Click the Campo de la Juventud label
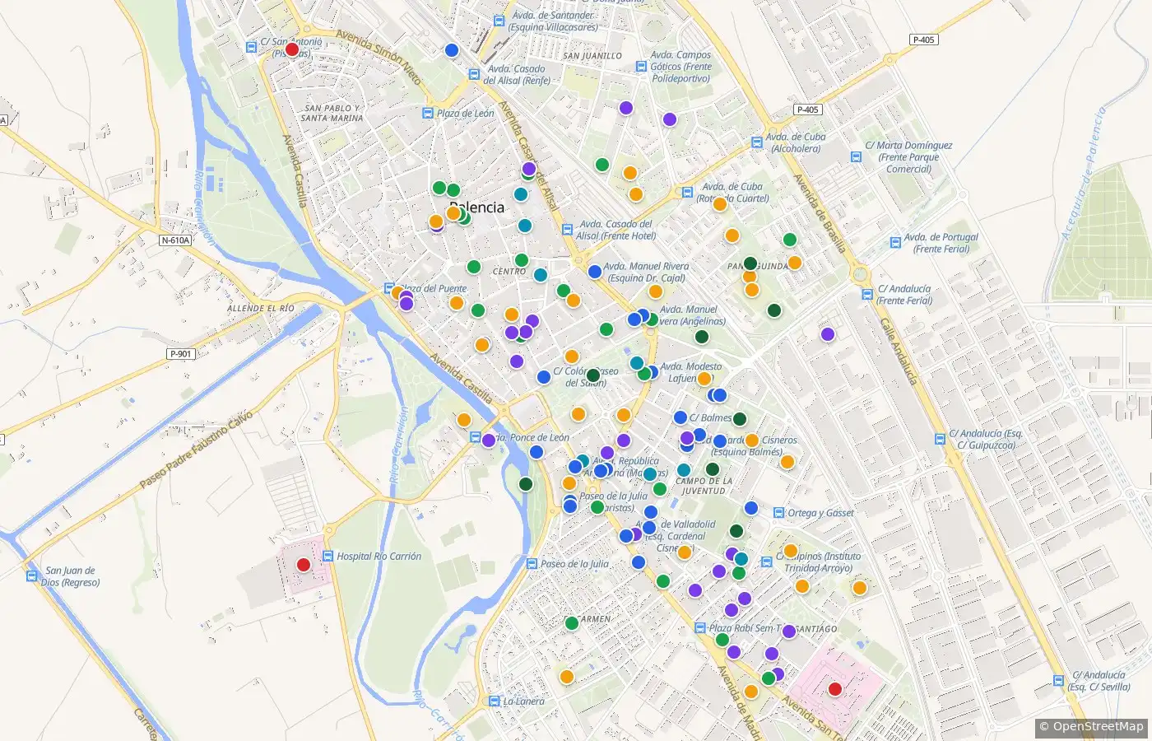The image size is (1152, 741). coord(704,486)
